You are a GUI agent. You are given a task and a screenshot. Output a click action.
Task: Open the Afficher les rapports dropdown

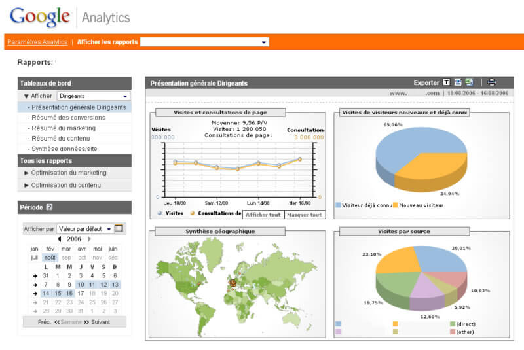[x=204, y=42]
